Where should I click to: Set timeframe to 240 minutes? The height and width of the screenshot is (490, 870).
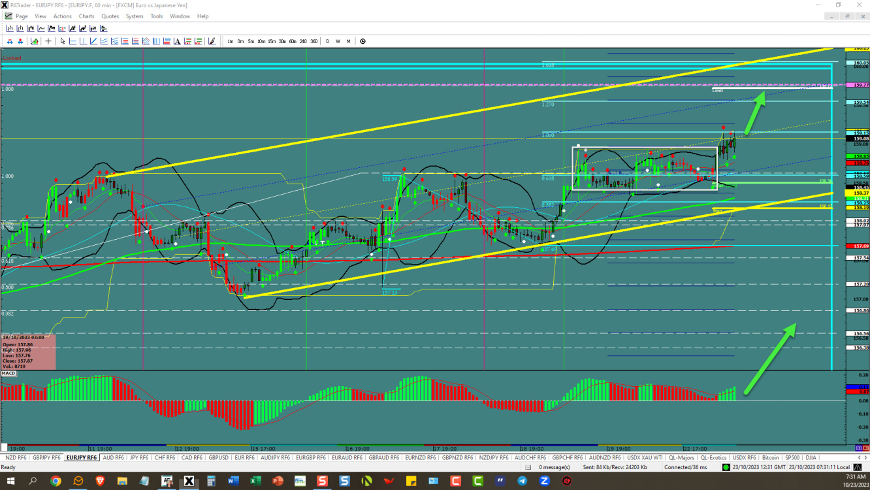[303, 41]
